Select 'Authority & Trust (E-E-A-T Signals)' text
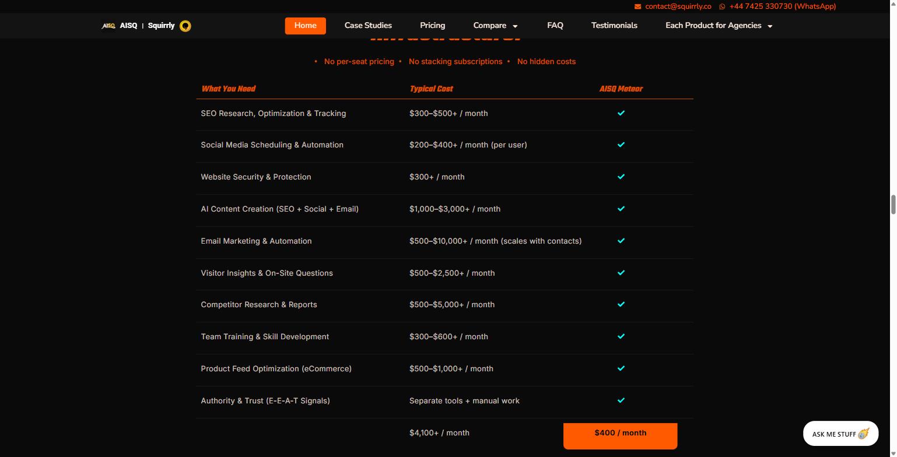Image resolution: width=897 pixels, height=457 pixels. tap(265, 400)
